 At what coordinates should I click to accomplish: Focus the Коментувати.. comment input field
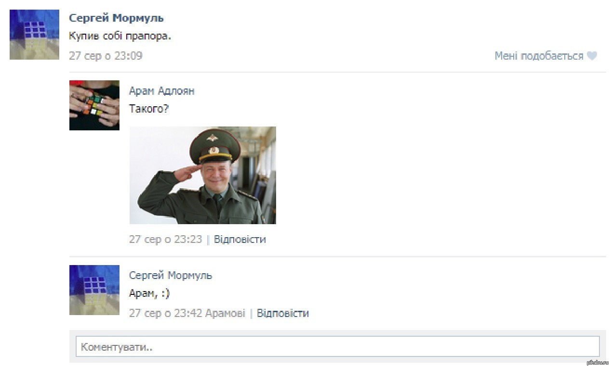(x=338, y=346)
